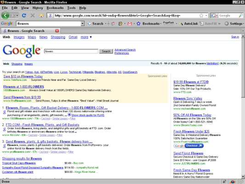The height and width of the screenshot is (184, 245).
Task: Click the AutoFill toolbar button
Action: click(x=209, y=23)
